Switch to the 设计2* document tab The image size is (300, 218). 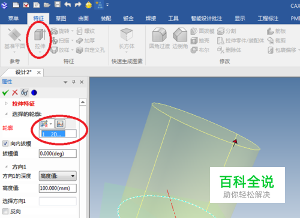coord(23,72)
